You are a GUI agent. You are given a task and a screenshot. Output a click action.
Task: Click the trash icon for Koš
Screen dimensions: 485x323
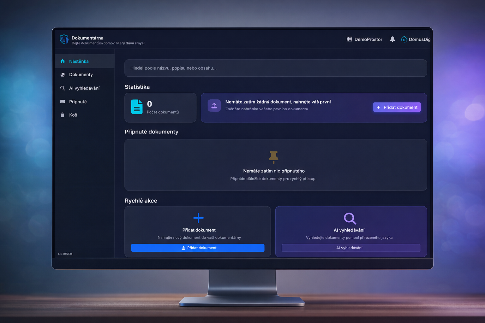[x=63, y=115]
